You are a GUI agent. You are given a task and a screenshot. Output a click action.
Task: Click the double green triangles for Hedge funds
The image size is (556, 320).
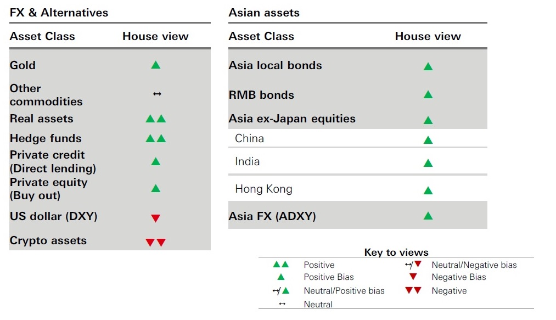click(x=155, y=138)
